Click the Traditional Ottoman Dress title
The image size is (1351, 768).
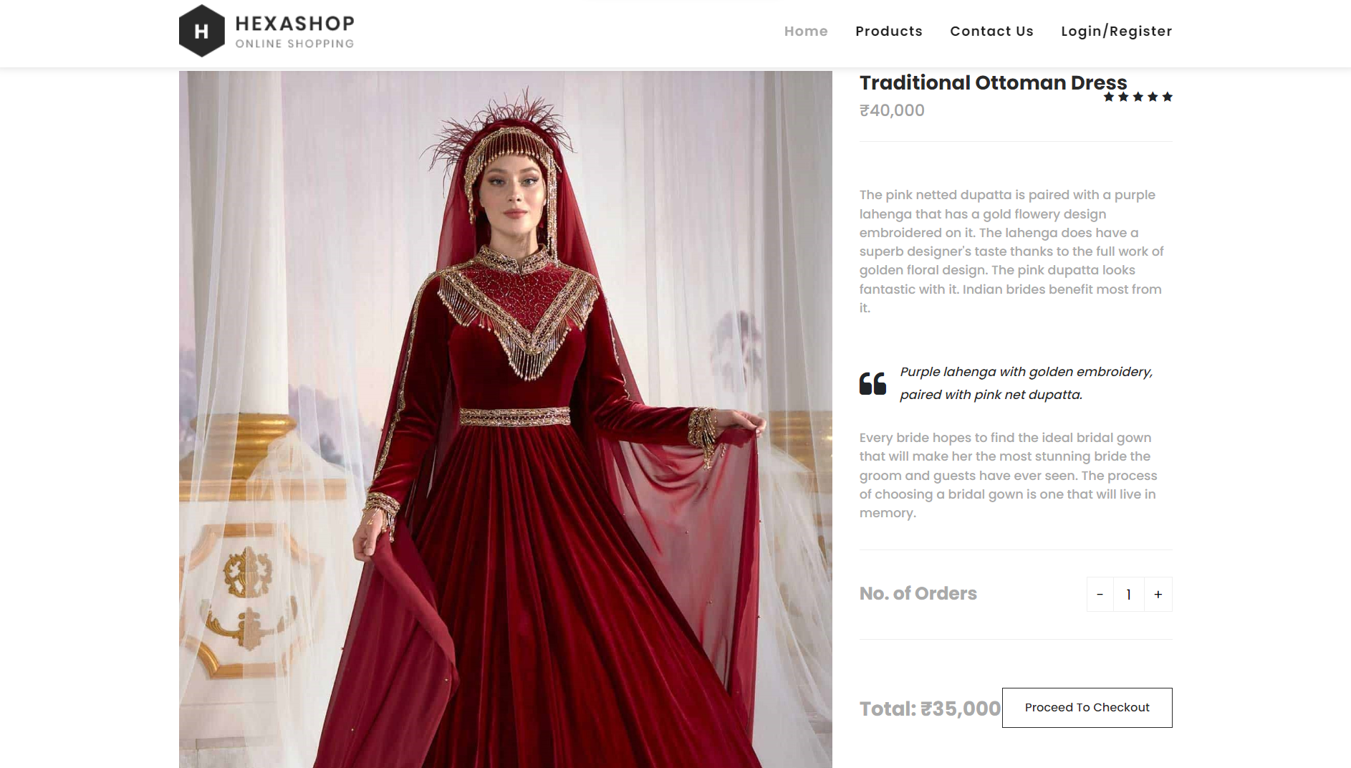click(993, 83)
